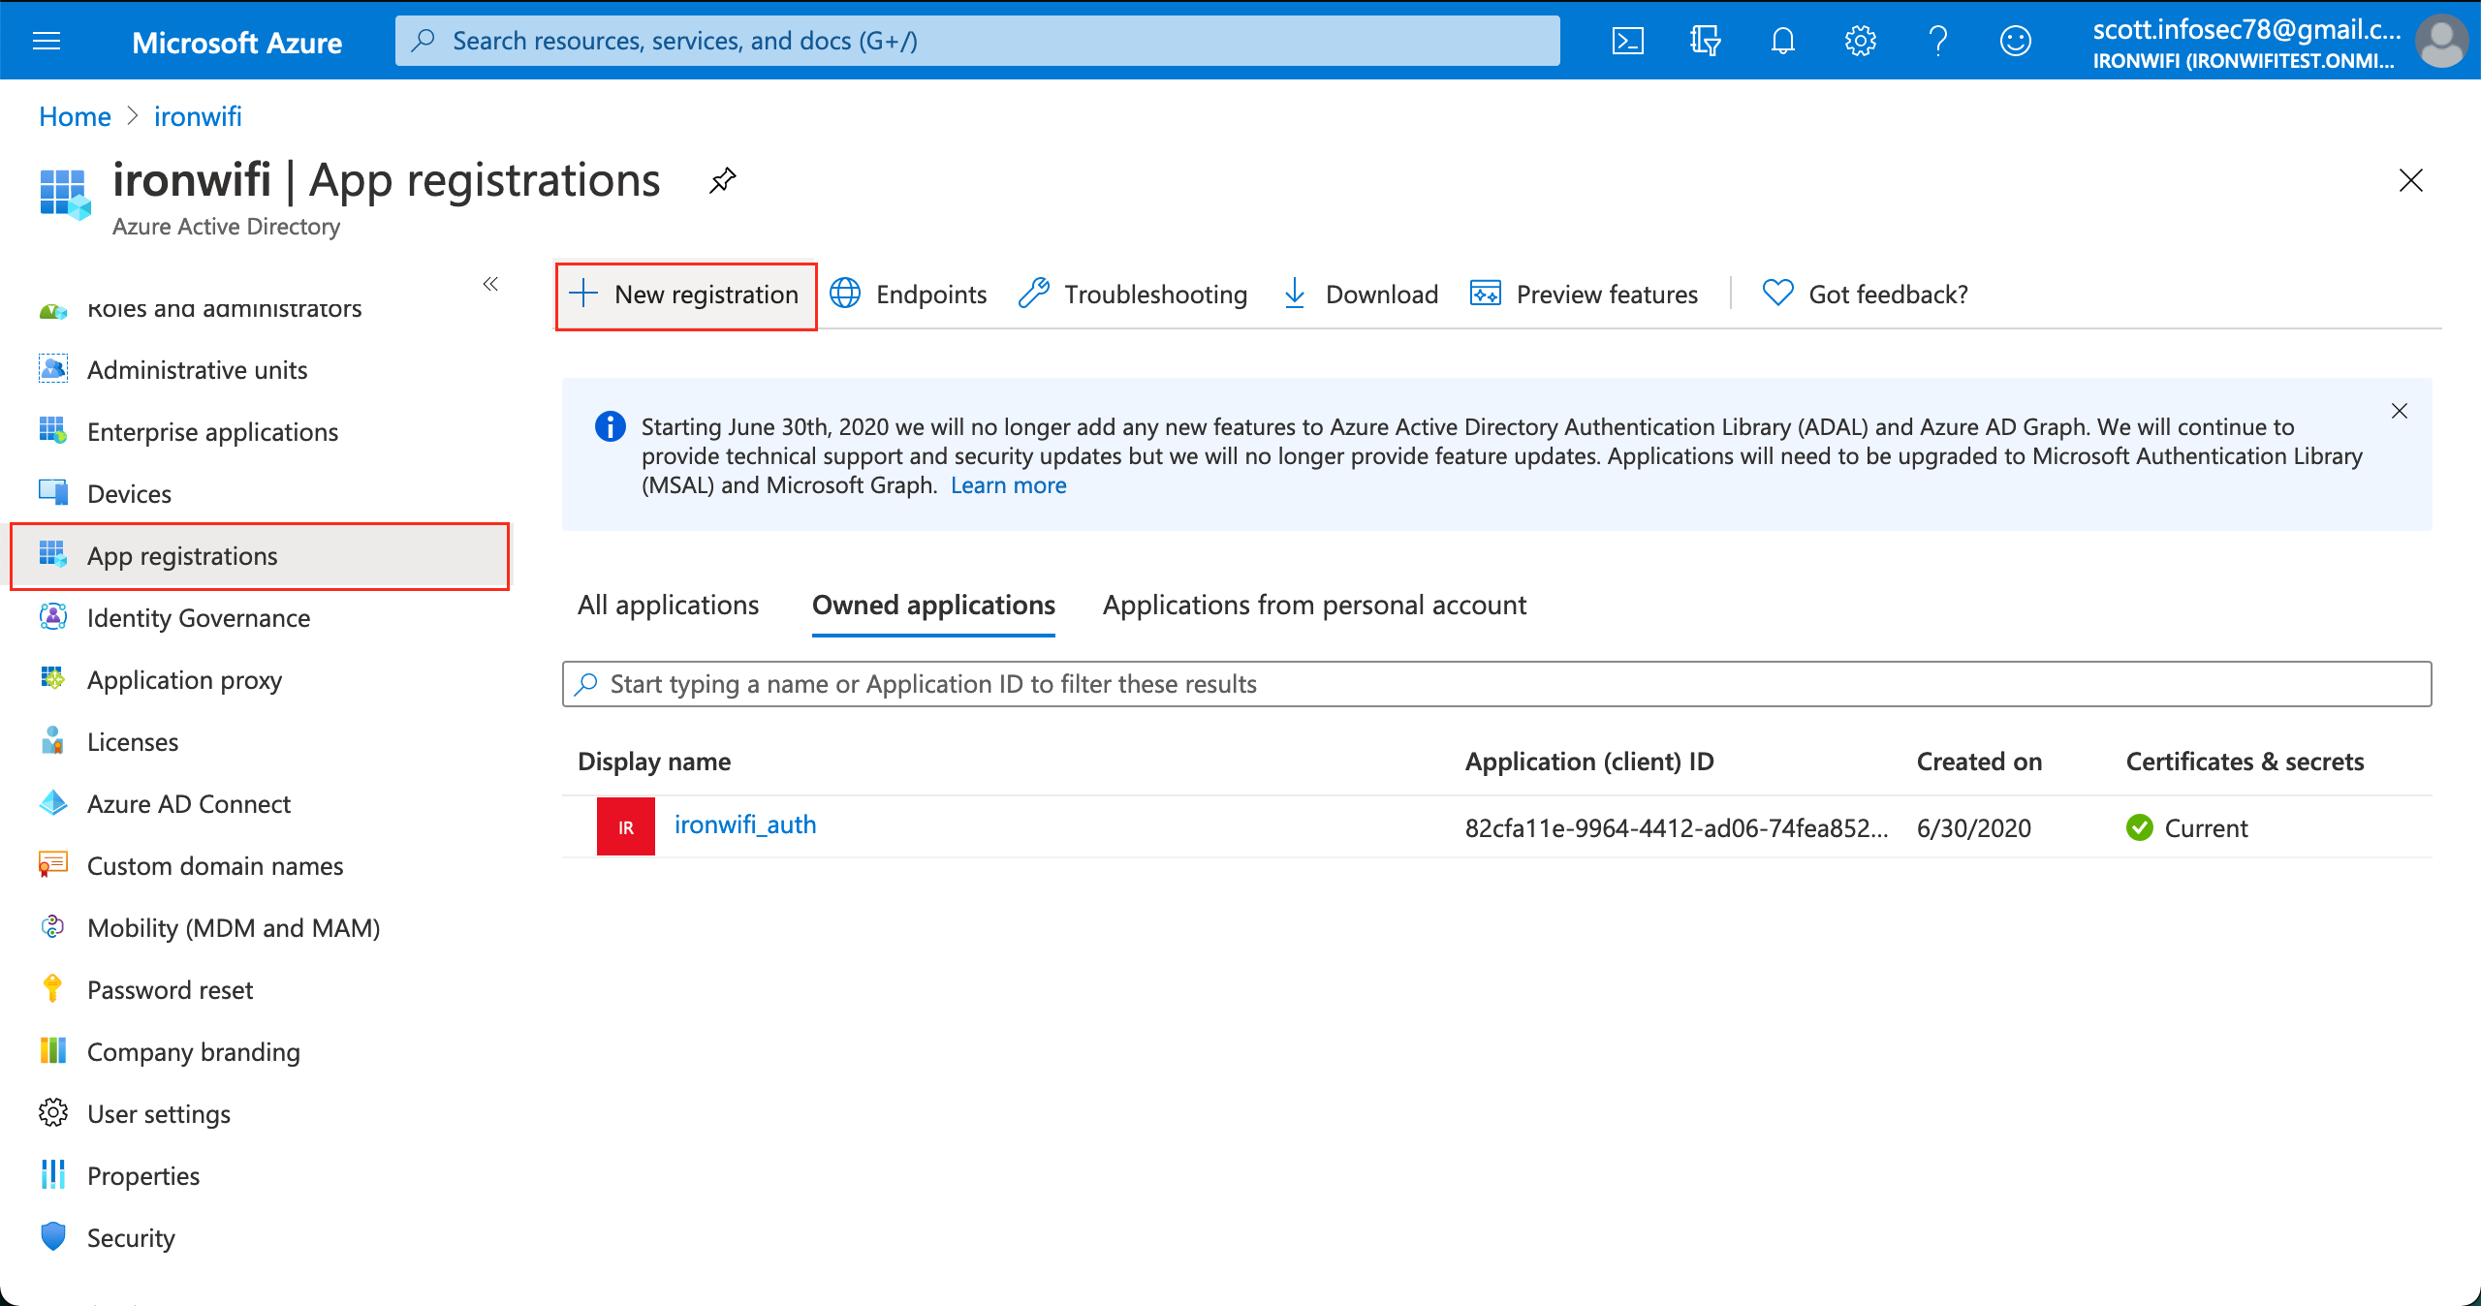Open portal settings gear icon

[x=1860, y=41]
